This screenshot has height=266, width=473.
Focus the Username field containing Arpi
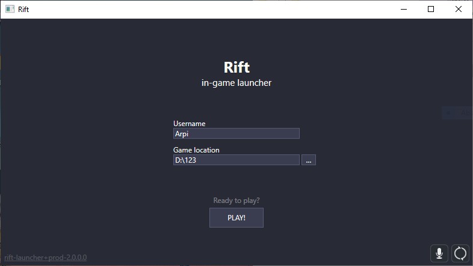point(236,134)
